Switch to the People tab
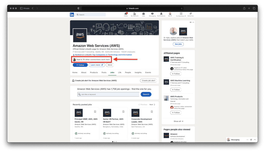Screen dimensions: 265x152 click(128, 72)
